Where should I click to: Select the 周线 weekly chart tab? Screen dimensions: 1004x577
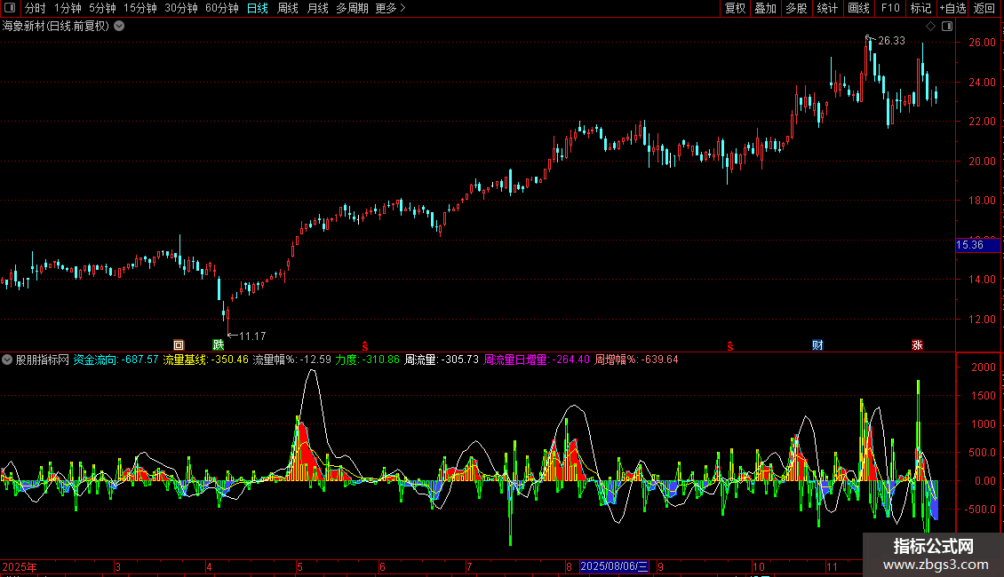tap(288, 8)
